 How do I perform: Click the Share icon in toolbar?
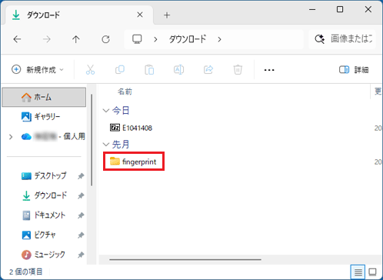[x=208, y=69]
